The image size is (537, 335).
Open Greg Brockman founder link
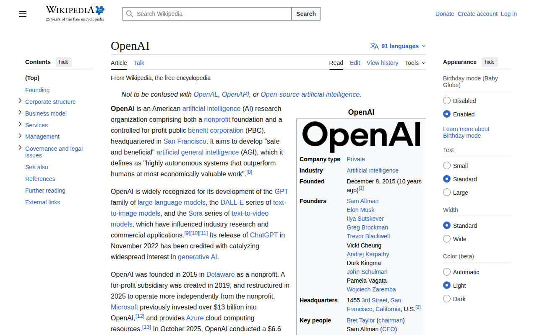[x=368, y=227]
